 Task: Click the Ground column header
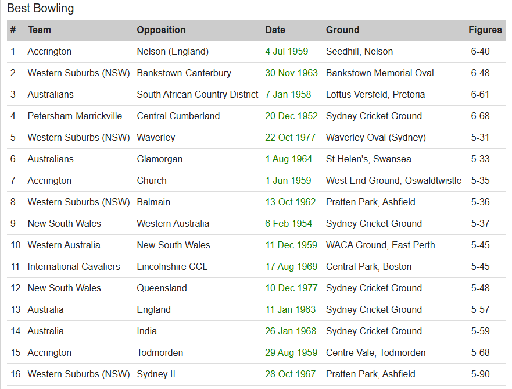(342, 30)
